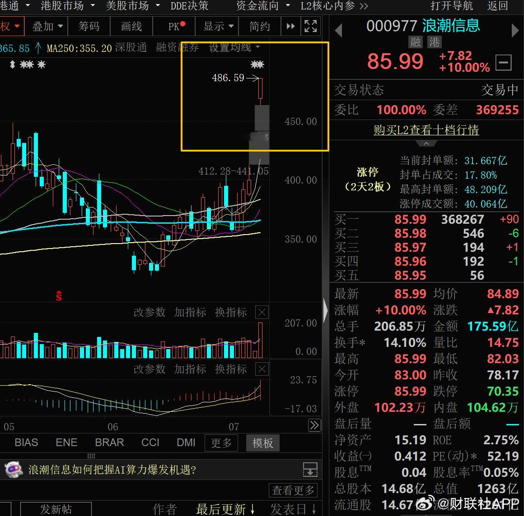This screenshot has width=524, height=516.
Task: Click the 港 Hong Kong connect badge
Action: [x=435, y=42]
